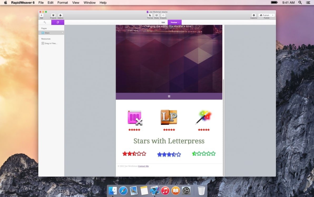The image size is (314, 197).
Task: Open the View menu
Action: 76,3
